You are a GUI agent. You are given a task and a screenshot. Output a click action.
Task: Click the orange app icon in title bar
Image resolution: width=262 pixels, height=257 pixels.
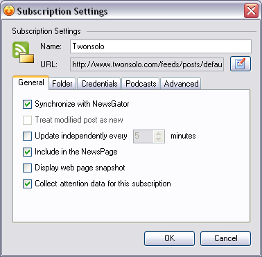[9, 11]
